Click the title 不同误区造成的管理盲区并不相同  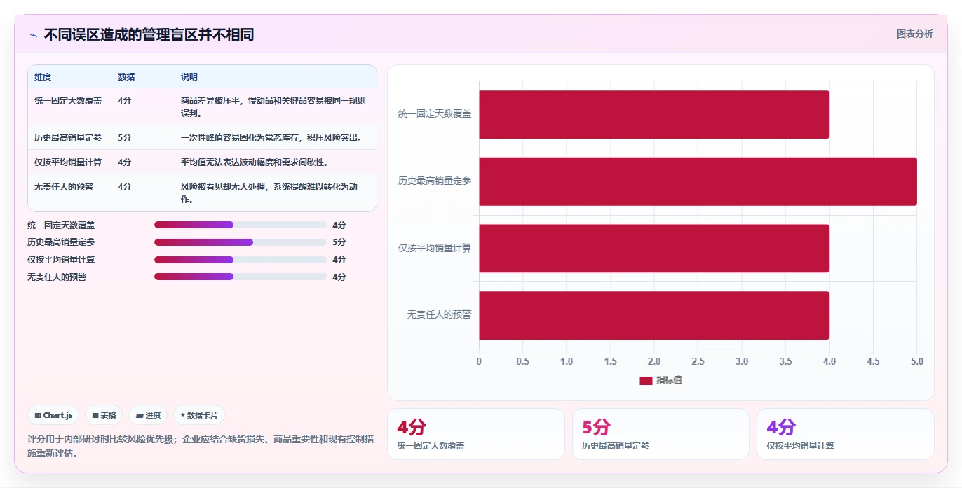tap(149, 34)
